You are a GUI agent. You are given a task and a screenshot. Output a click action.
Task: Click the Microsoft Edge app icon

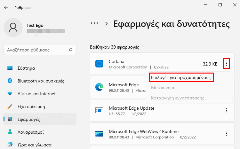tap(99, 87)
